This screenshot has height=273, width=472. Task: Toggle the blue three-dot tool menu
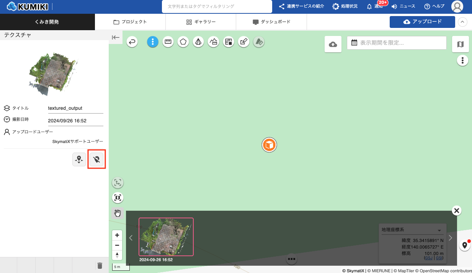153,42
